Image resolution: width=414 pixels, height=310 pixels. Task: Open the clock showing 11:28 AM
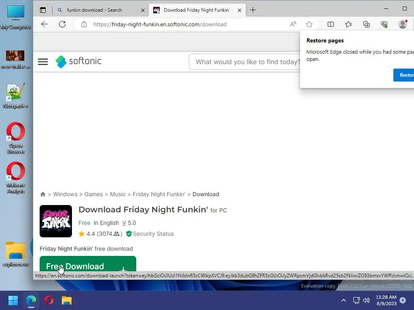(386, 300)
